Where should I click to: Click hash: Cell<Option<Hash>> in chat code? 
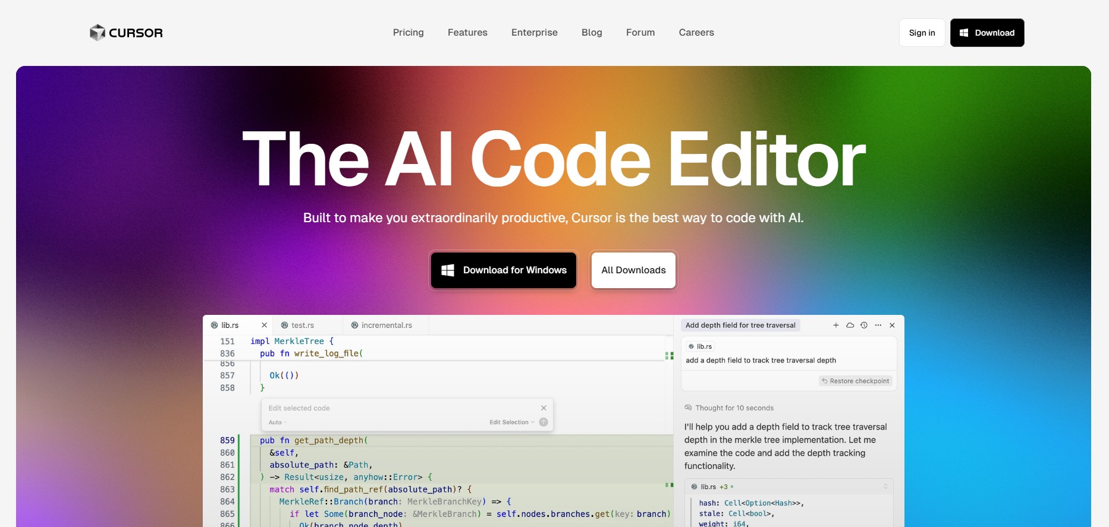(752, 503)
